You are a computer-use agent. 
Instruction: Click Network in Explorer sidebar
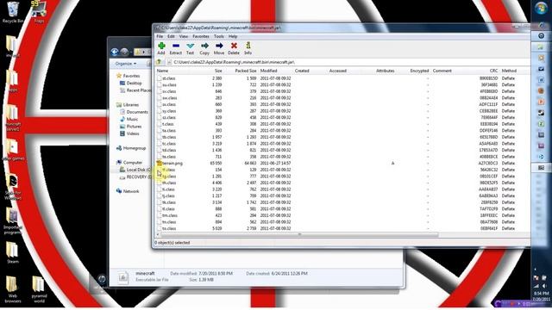[131, 191]
